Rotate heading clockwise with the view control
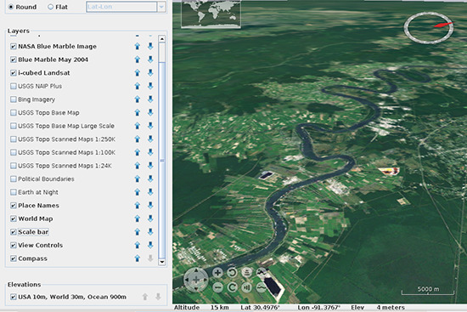The image size is (467, 312). click(x=233, y=287)
